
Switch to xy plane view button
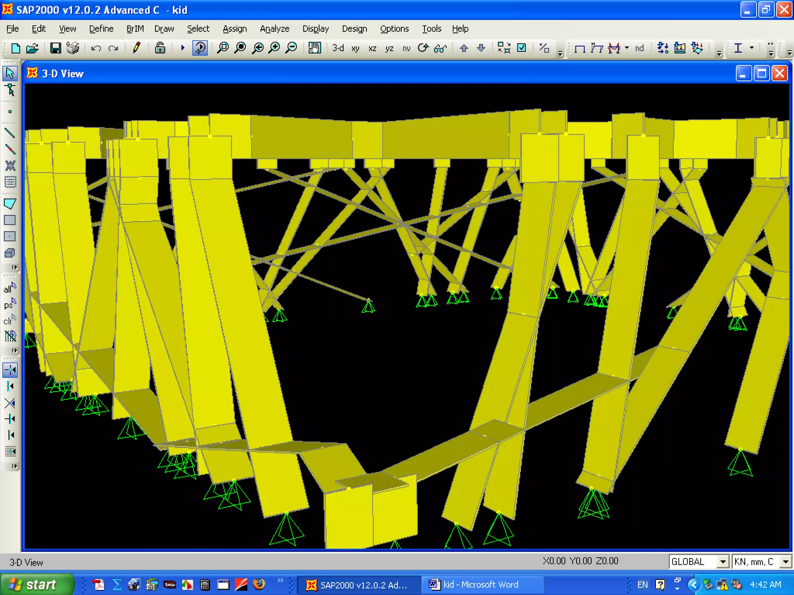355,48
